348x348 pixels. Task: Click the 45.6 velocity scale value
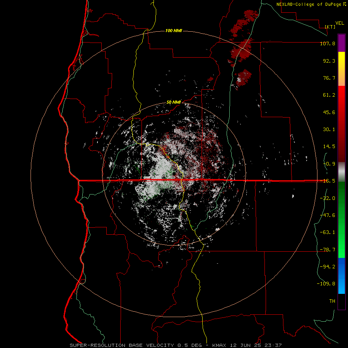329,112
